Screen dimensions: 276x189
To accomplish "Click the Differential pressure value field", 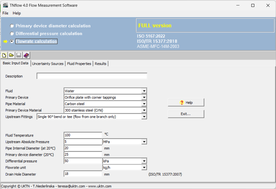I will pyautogui.click(x=83, y=161).
